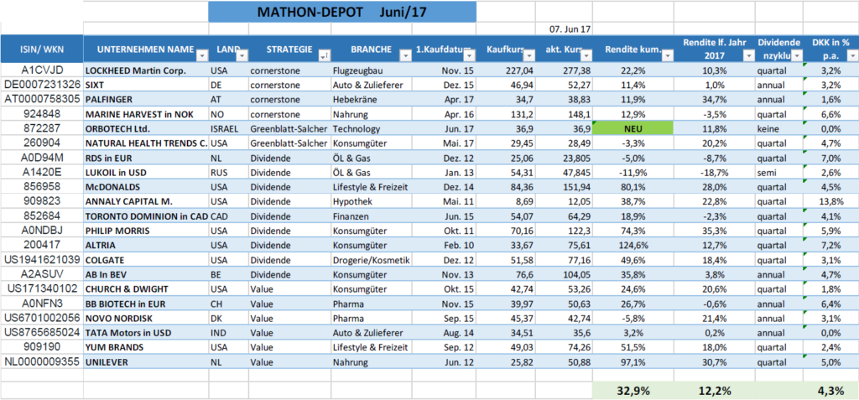Click the SIXT company name cell
Screen dimensions: 859x400
coord(146,85)
